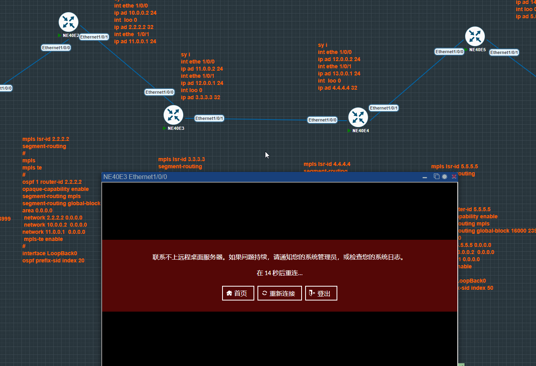This screenshot has height=366, width=536.
Task: Click note line 'mpls lsr-id 5.5.5.5'
Action: [x=455, y=167]
